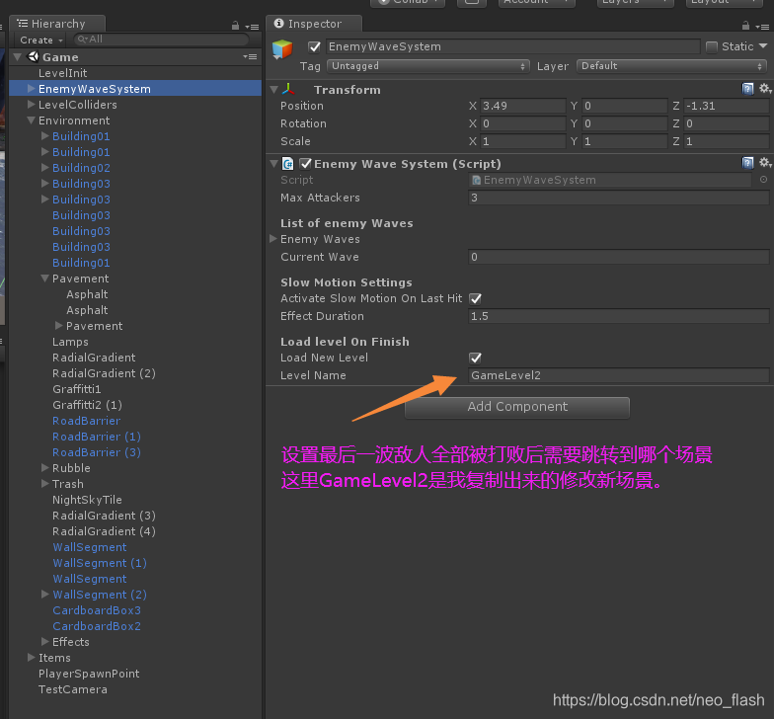The height and width of the screenshot is (719, 774).
Task: Toggle the EnemyWaveSystem object active checkbox
Action: tap(314, 47)
